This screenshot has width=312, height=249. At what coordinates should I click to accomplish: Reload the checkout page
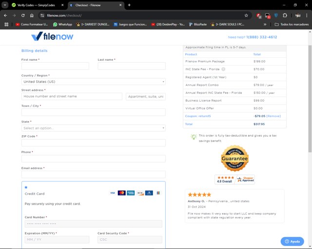(x=23, y=16)
